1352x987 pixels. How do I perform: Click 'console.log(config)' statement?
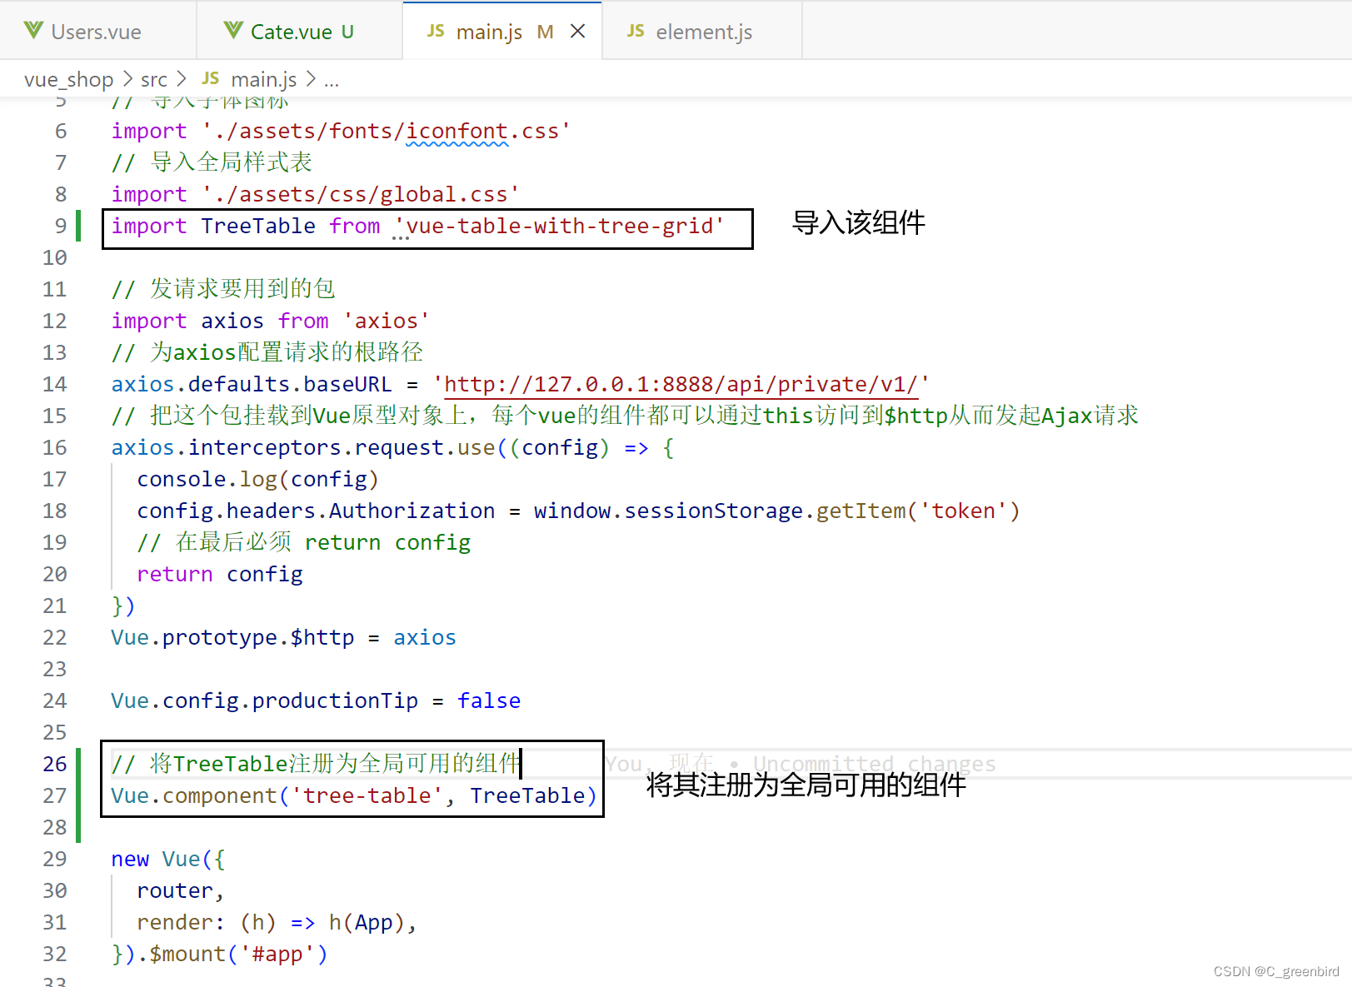coord(258,479)
